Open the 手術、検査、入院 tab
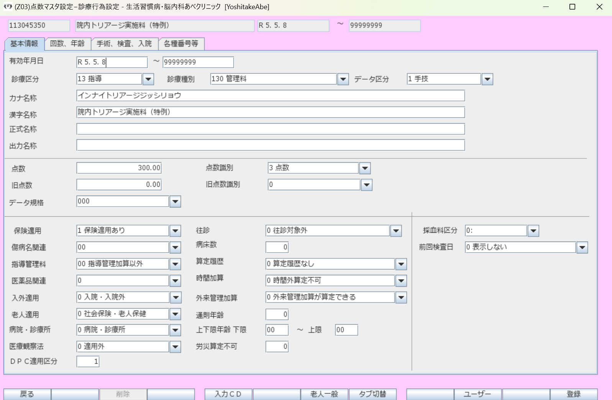Screen dimensions: 612x400 point(124,44)
